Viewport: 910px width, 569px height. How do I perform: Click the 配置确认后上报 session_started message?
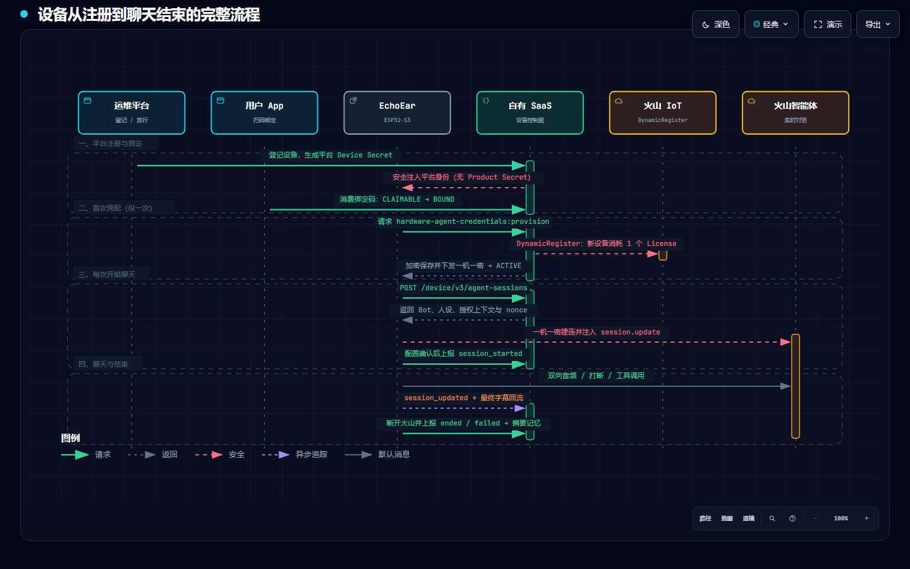pos(463,353)
